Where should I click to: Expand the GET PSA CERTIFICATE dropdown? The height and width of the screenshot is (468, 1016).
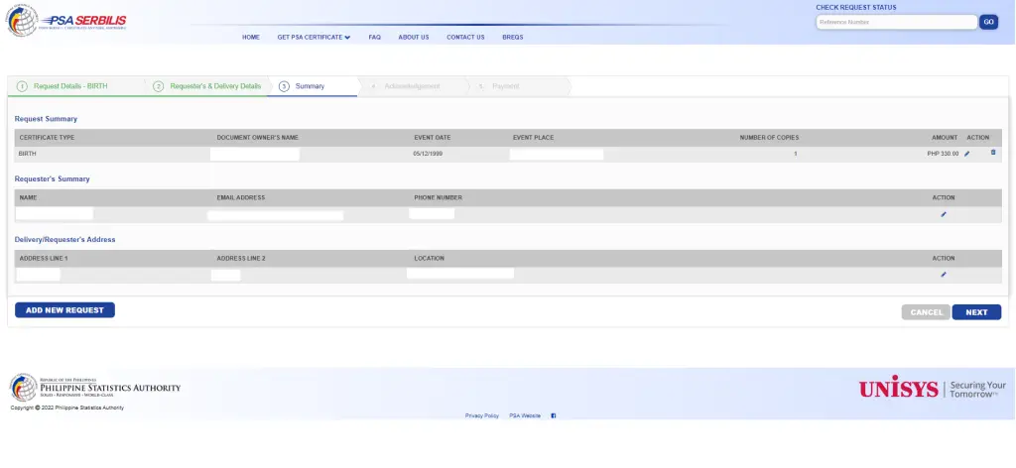[x=314, y=38]
